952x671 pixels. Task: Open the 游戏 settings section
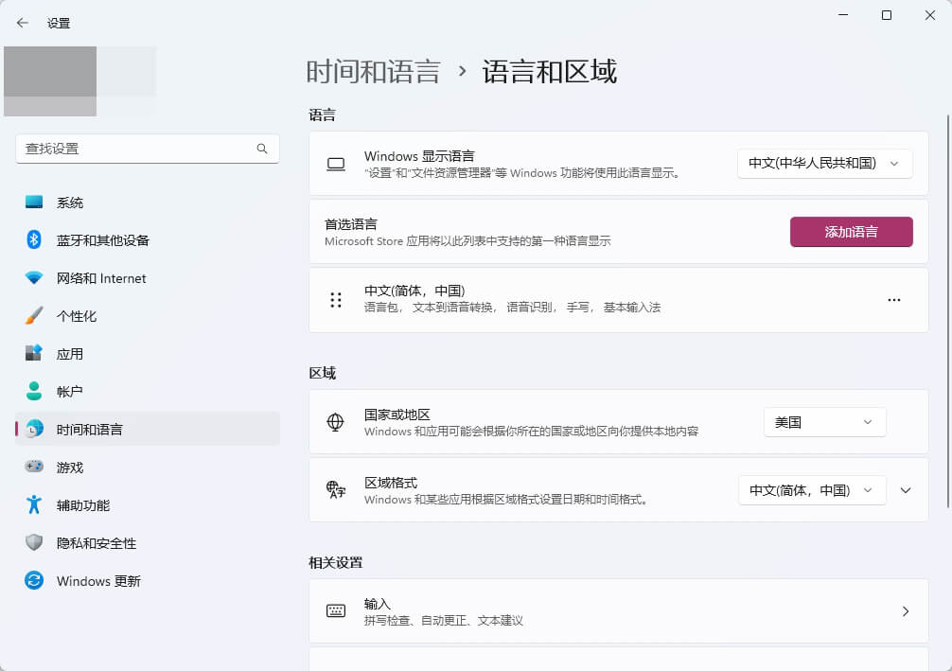pyautogui.click(x=69, y=467)
